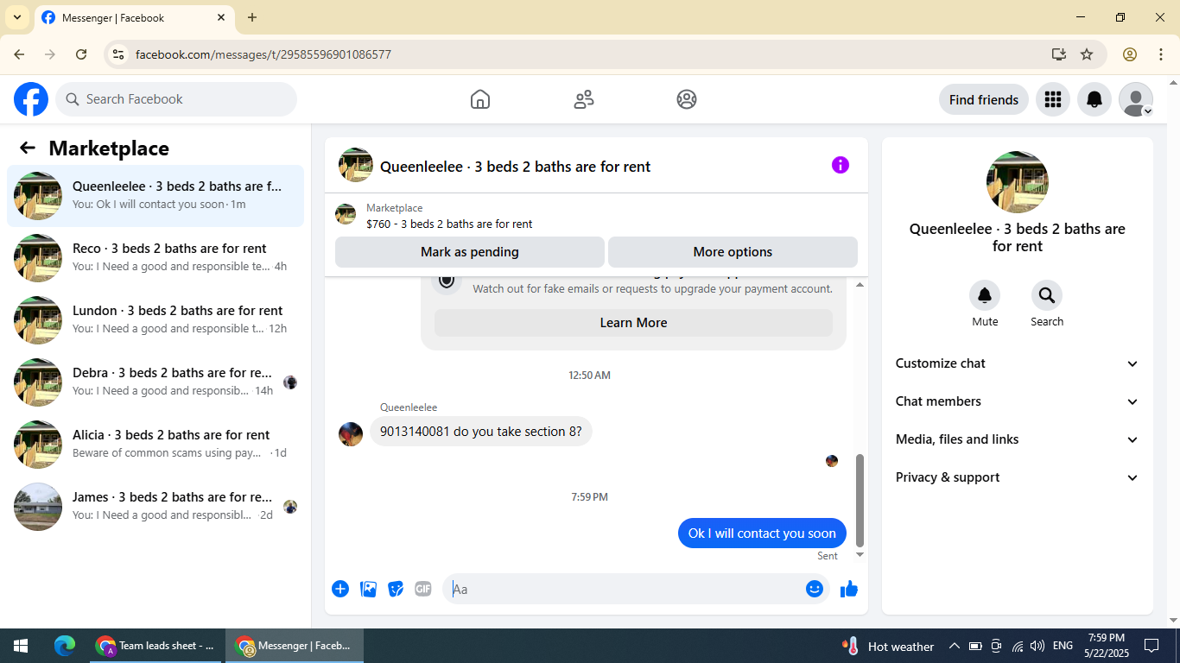
Task: Open the notifications bell
Action: point(1094,99)
